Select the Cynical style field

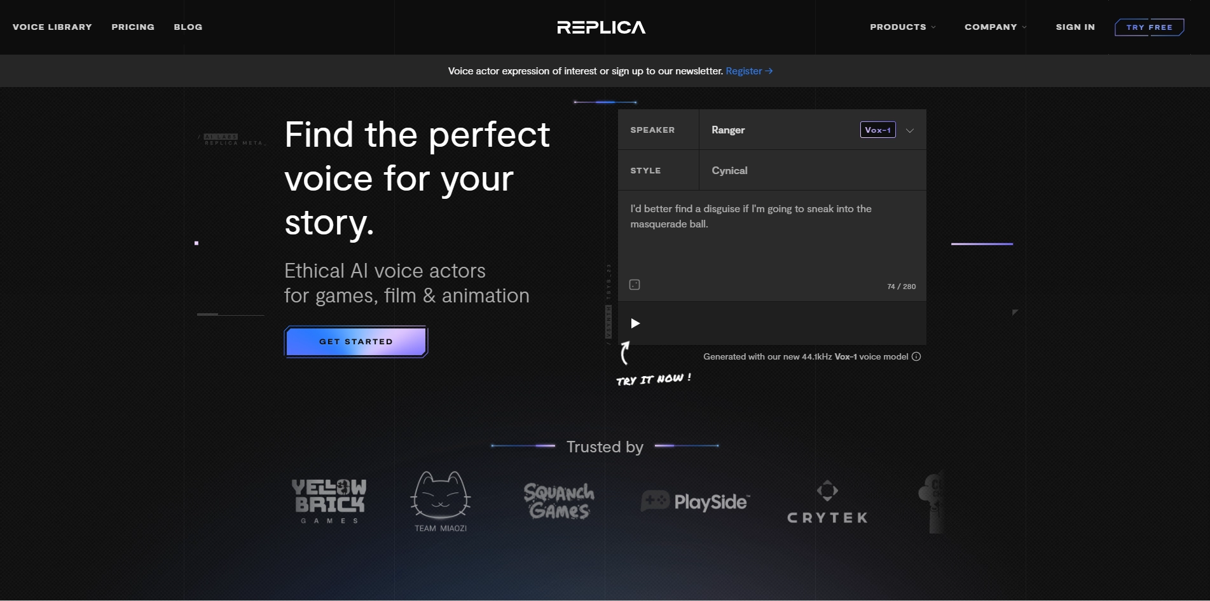click(x=813, y=170)
